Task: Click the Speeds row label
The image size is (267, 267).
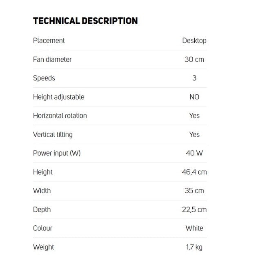Action: [x=44, y=78]
